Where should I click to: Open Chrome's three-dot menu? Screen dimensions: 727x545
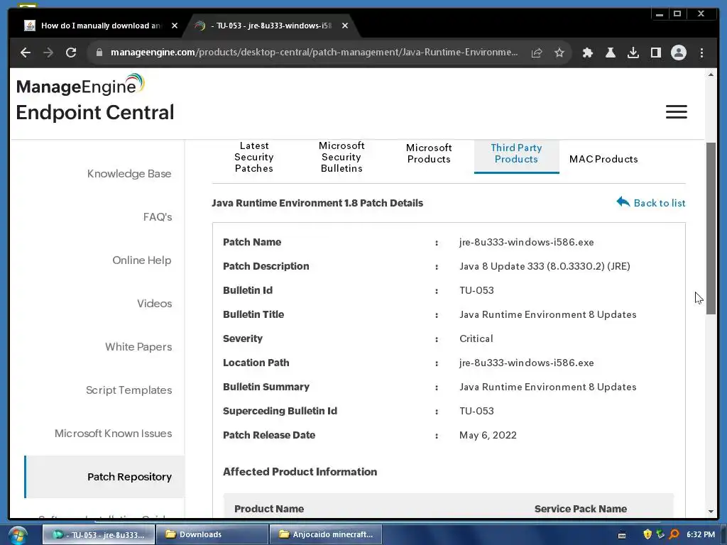coord(701,53)
